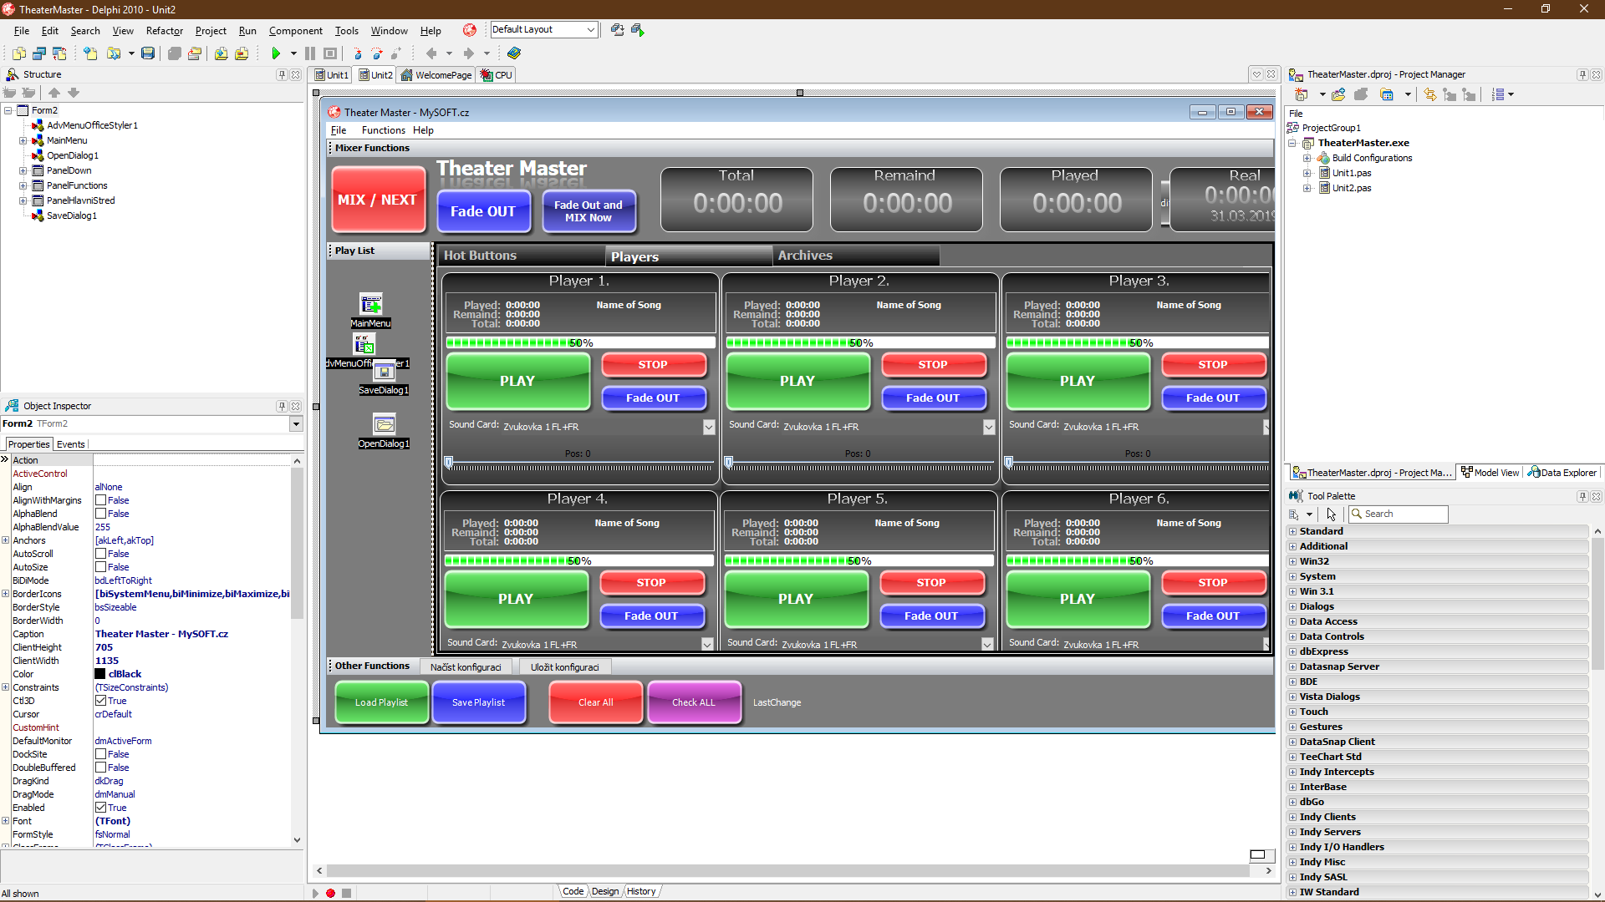Toggle AutoScroll property checkbox
The image size is (1605, 902).
coord(100,554)
